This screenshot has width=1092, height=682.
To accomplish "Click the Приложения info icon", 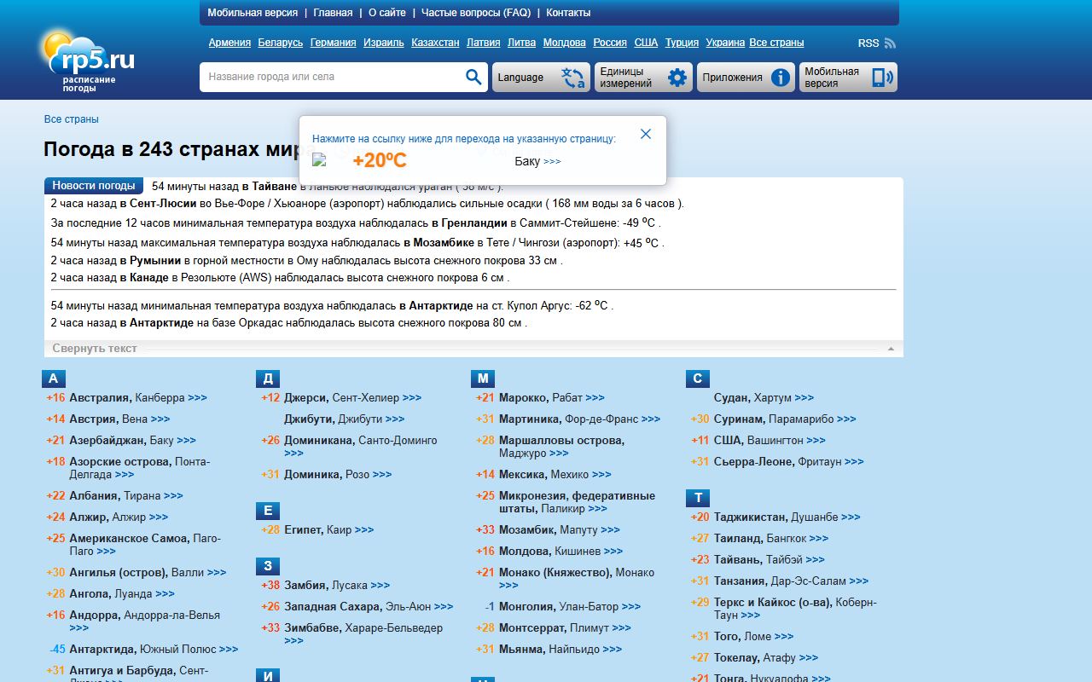I will click(x=780, y=78).
